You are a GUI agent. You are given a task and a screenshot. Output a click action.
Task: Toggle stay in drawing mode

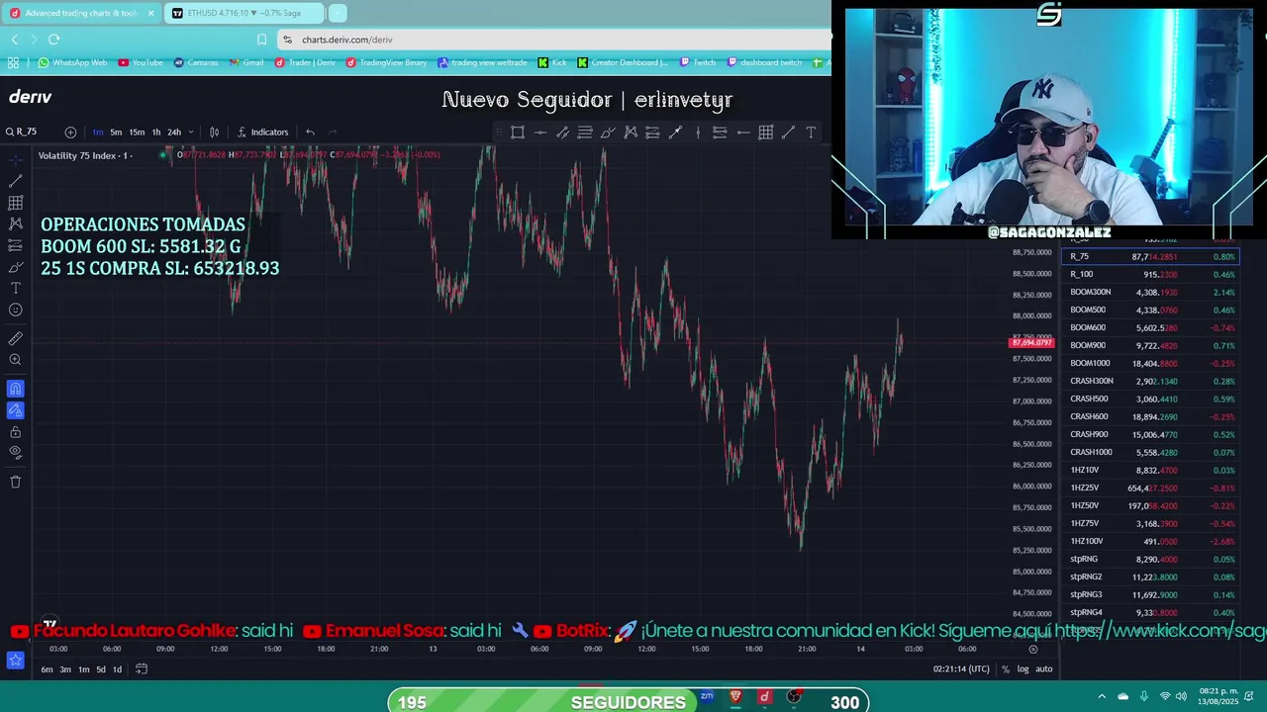[x=16, y=410]
